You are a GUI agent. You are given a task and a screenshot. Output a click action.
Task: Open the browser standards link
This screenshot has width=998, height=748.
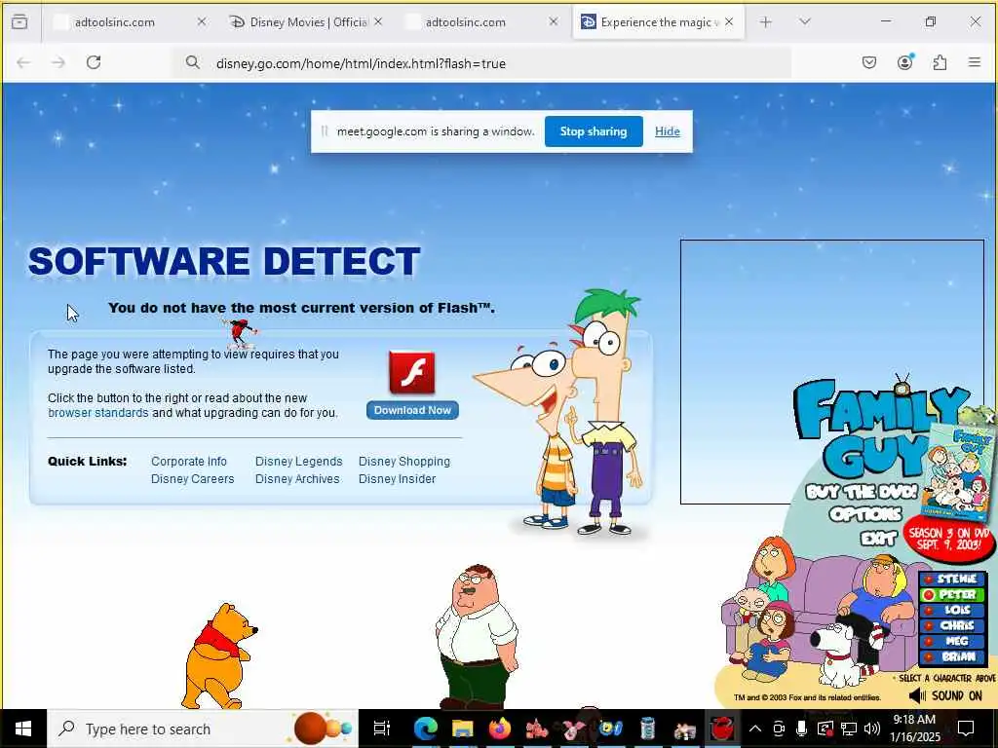tap(98, 413)
